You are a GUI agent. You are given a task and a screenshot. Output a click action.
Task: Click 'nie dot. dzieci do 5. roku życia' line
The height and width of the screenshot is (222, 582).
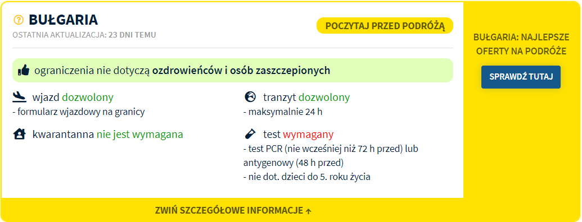point(307,177)
